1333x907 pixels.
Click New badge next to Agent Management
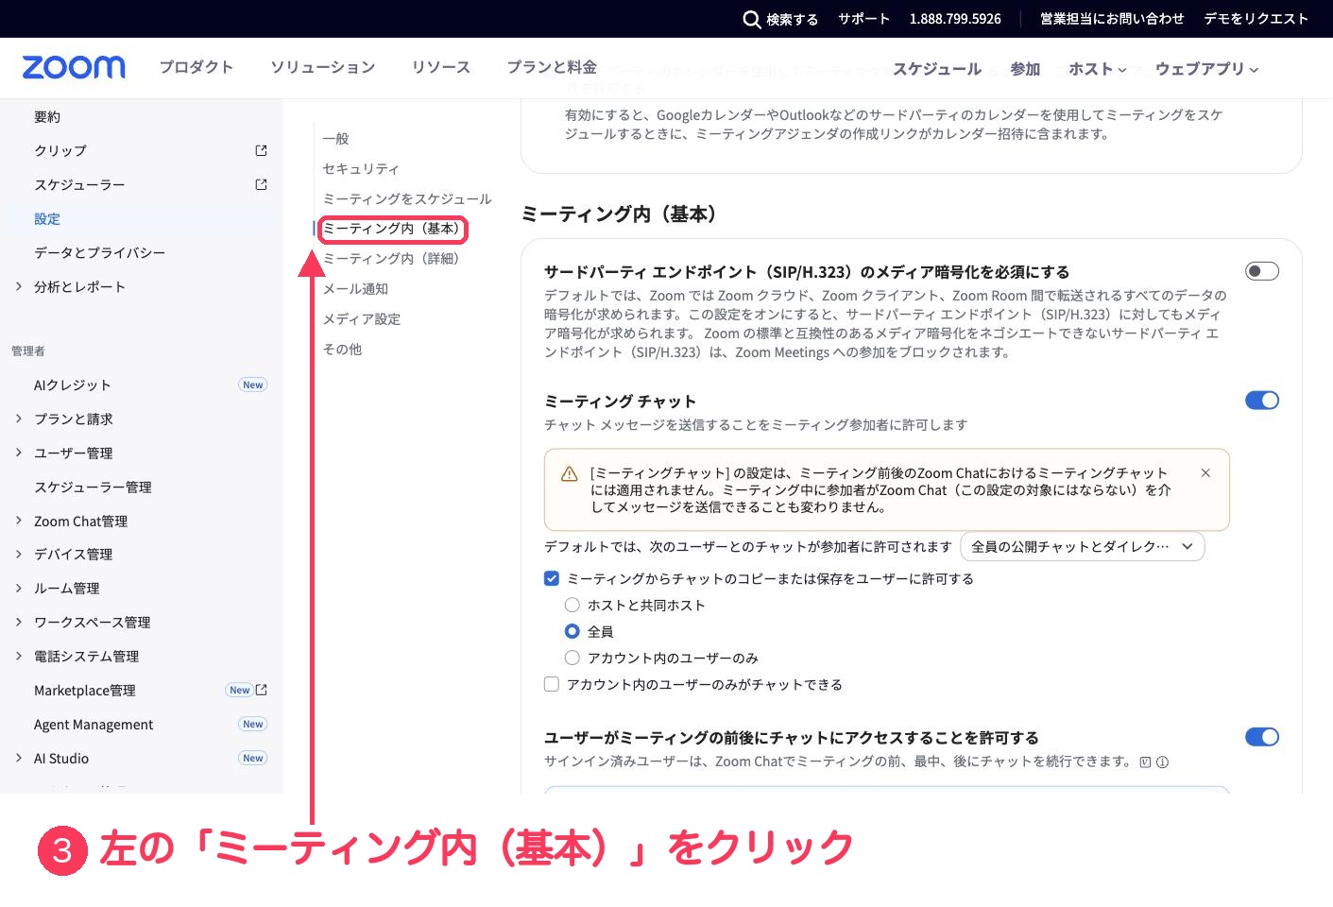point(253,724)
